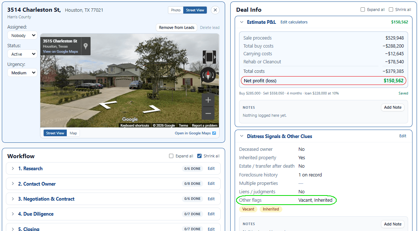The image size is (418, 231).
Task: Open the Status dropdown showing Active
Action: point(22,54)
